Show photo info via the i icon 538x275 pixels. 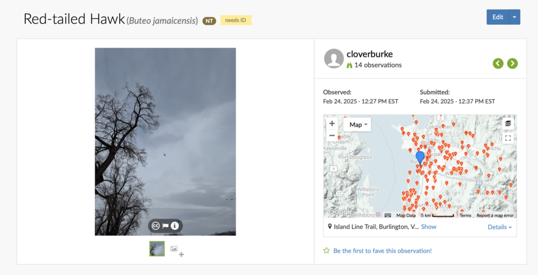174,226
